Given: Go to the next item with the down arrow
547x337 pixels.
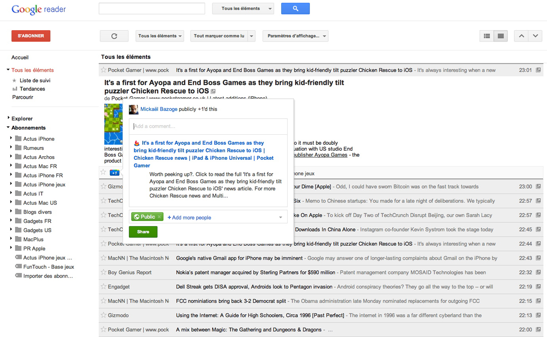Looking at the screenshot, I should pyautogui.click(x=535, y=36).
